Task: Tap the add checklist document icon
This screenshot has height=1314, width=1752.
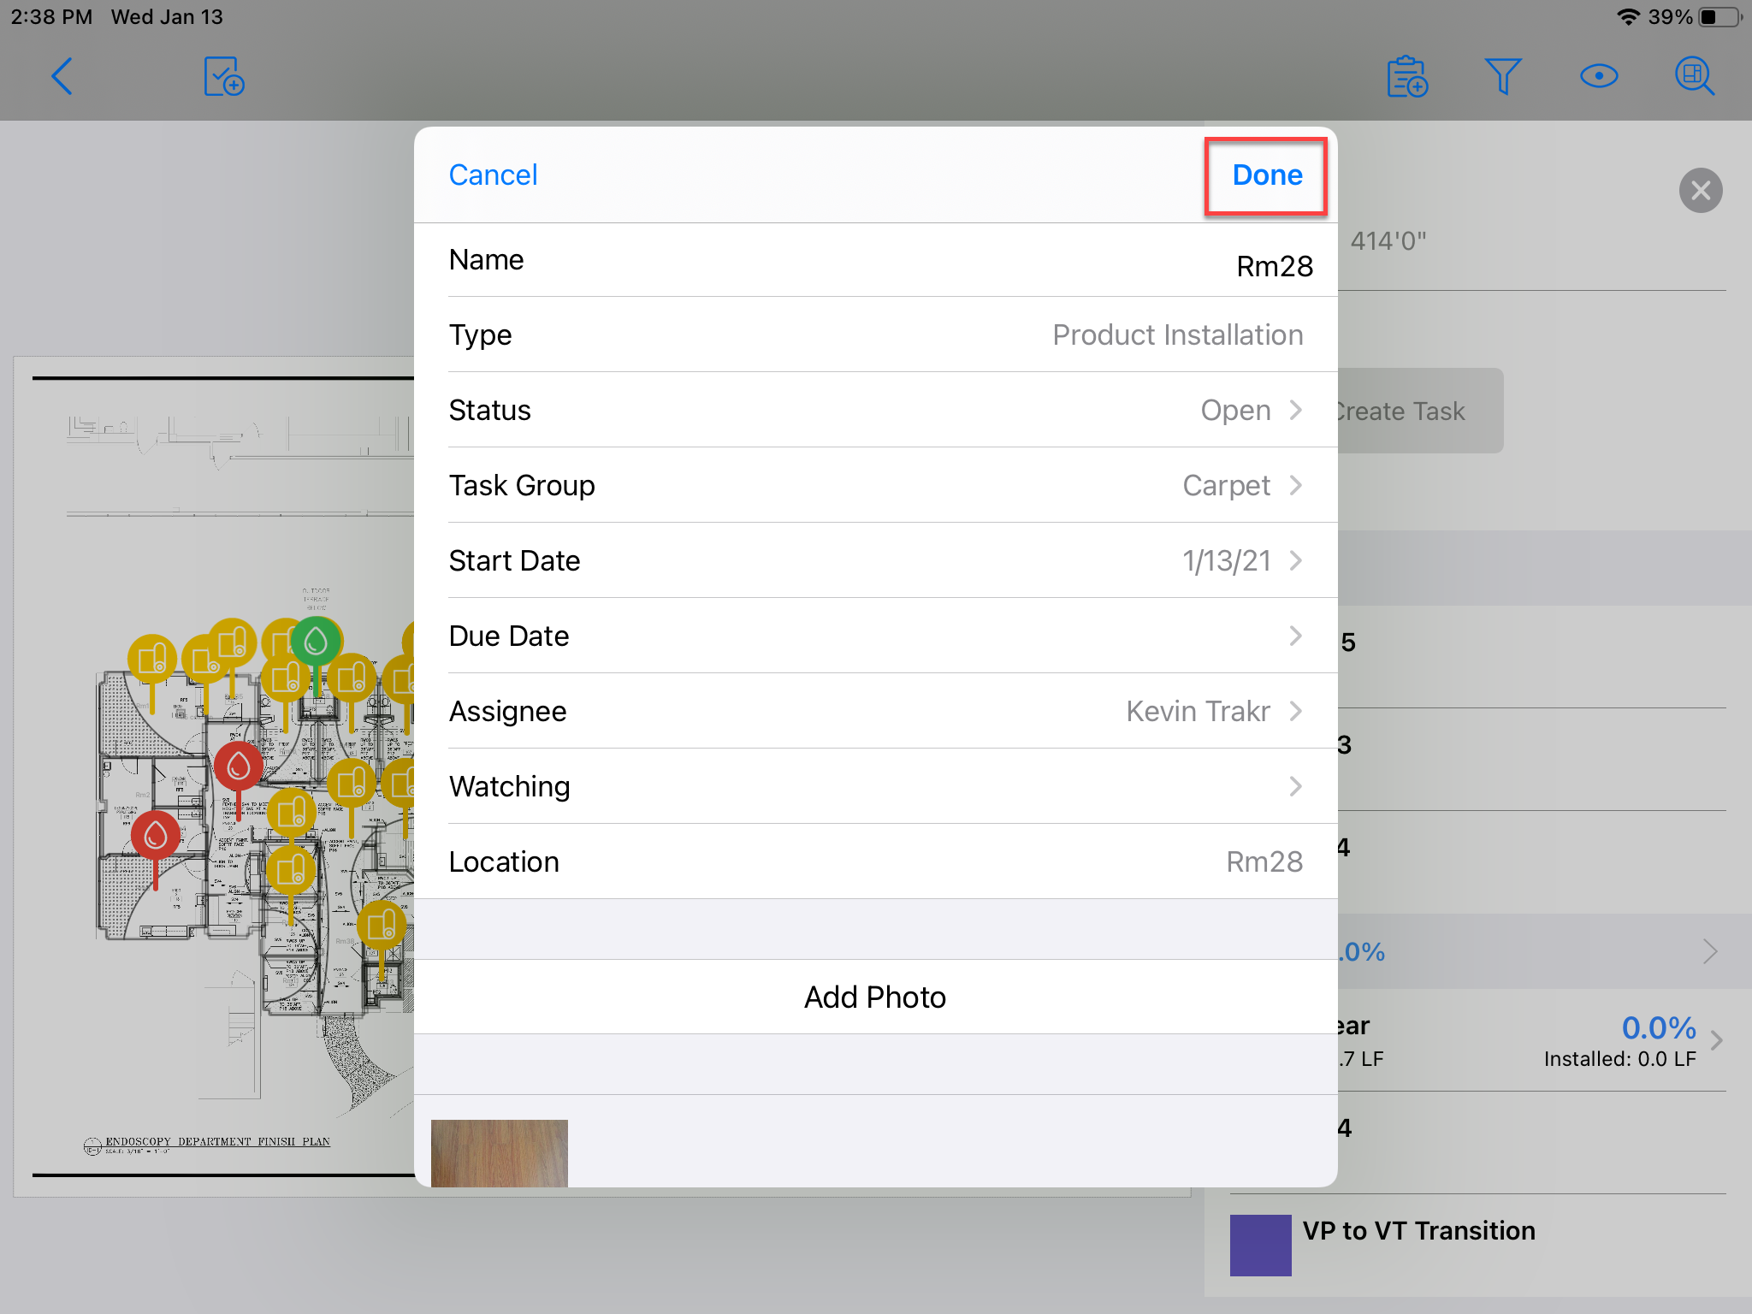Action: 224,77
